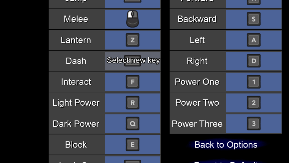Click the 2 key icon for Power Two

[x=253, y=103]
